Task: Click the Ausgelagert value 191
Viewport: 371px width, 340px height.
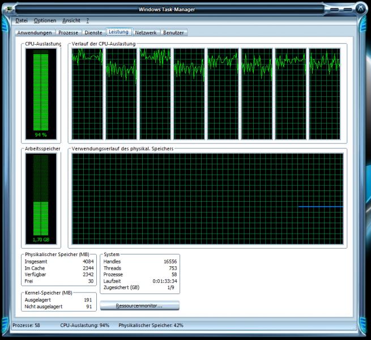Action: pos(88,300)
